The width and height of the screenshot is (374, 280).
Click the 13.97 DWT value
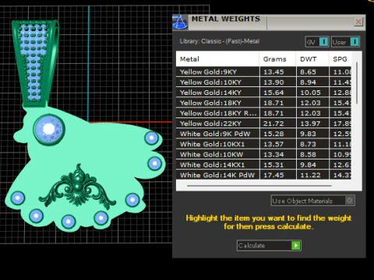tap(310, 124)
